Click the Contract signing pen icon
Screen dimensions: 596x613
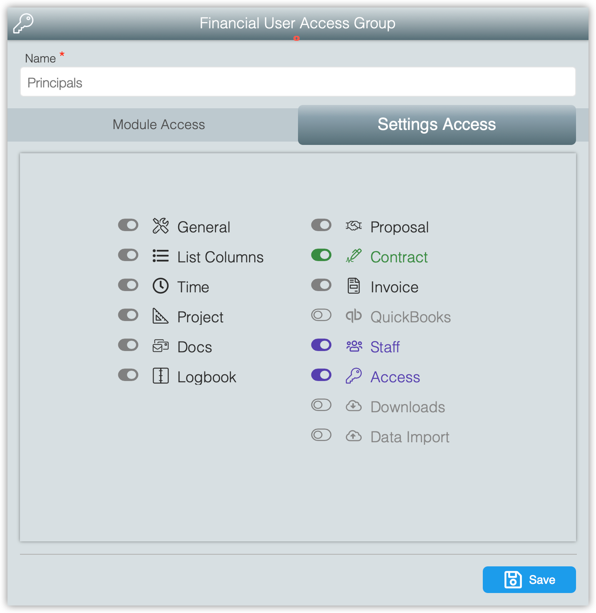354,256
